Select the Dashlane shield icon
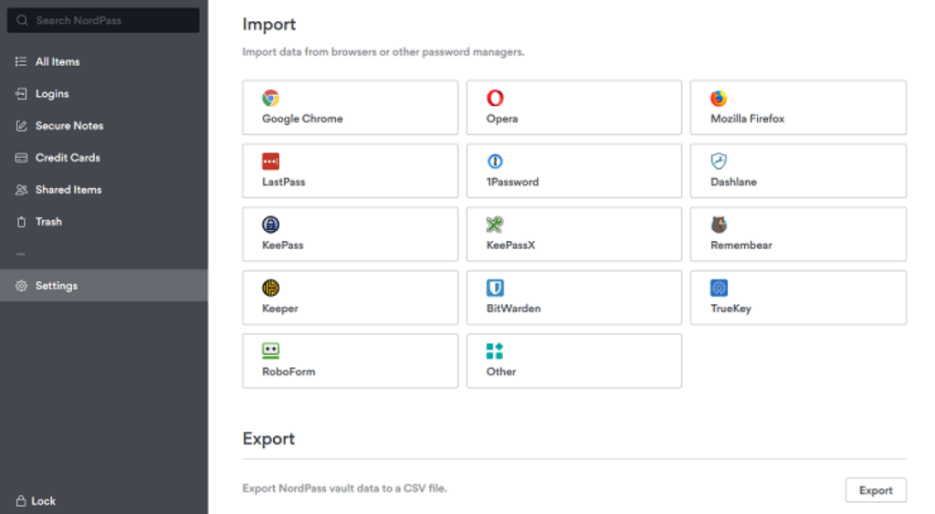 (719, 162)
